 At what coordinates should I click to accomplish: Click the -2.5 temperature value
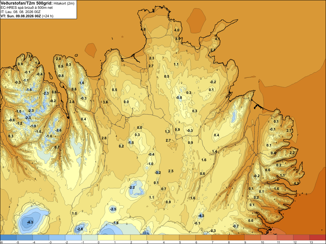tap(113, 209)
